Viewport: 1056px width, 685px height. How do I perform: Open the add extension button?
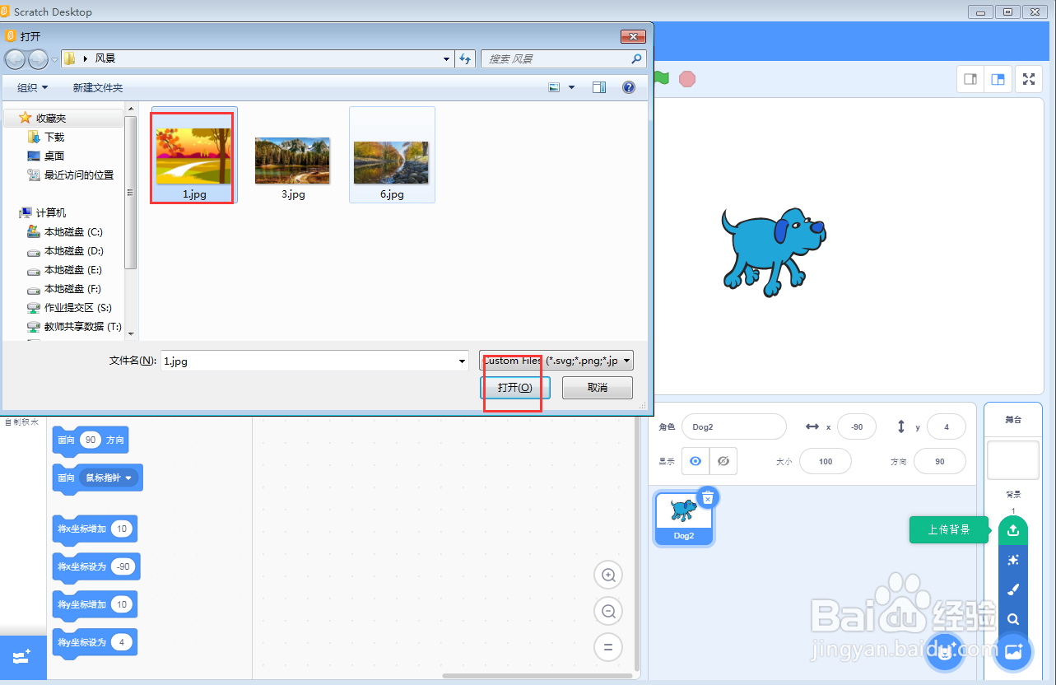point(22,657)
